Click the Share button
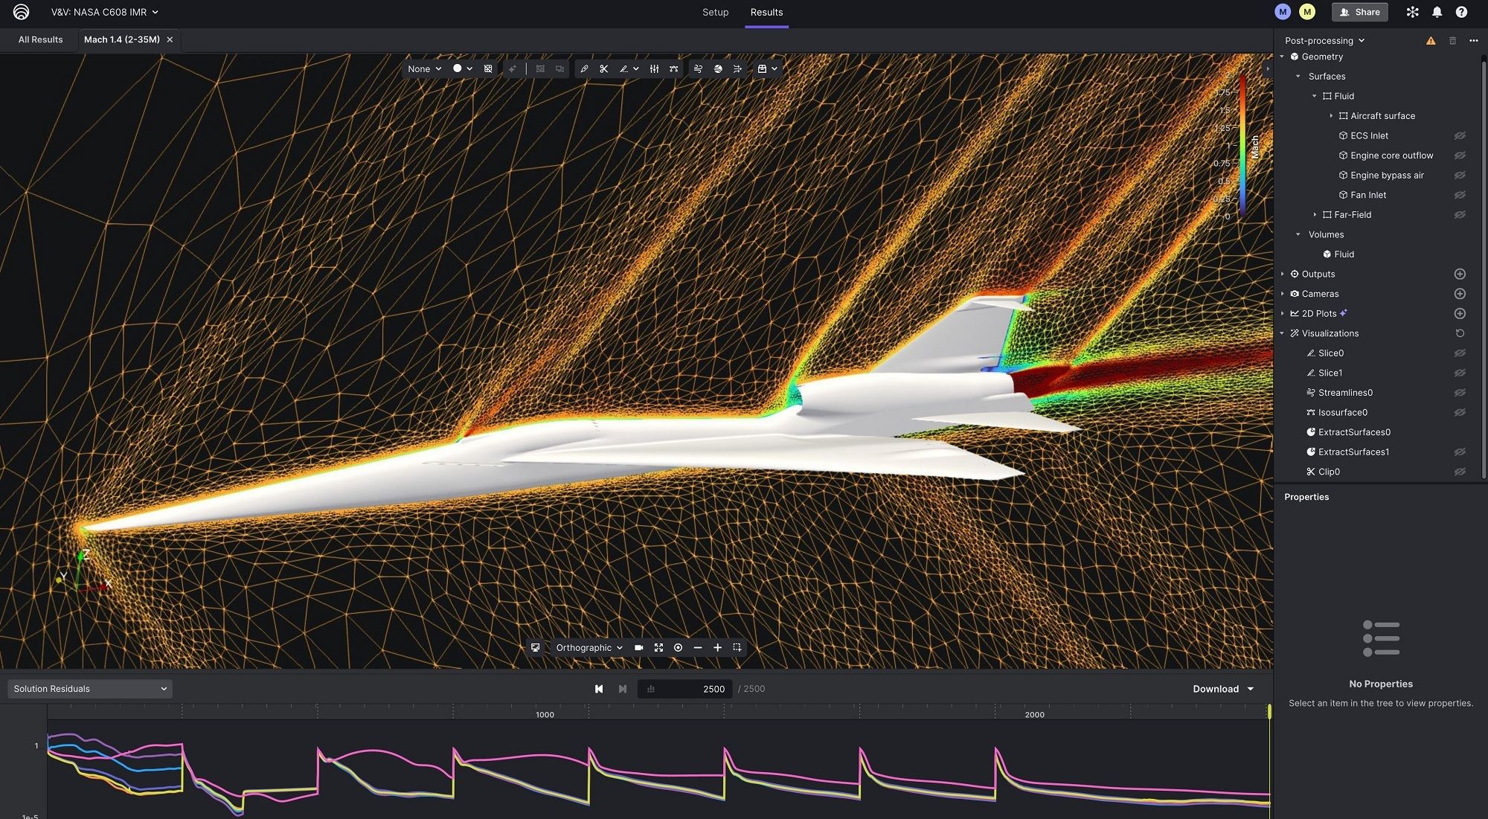The width and height of the screenshot is (1488, 819). tap(1359, 12)
